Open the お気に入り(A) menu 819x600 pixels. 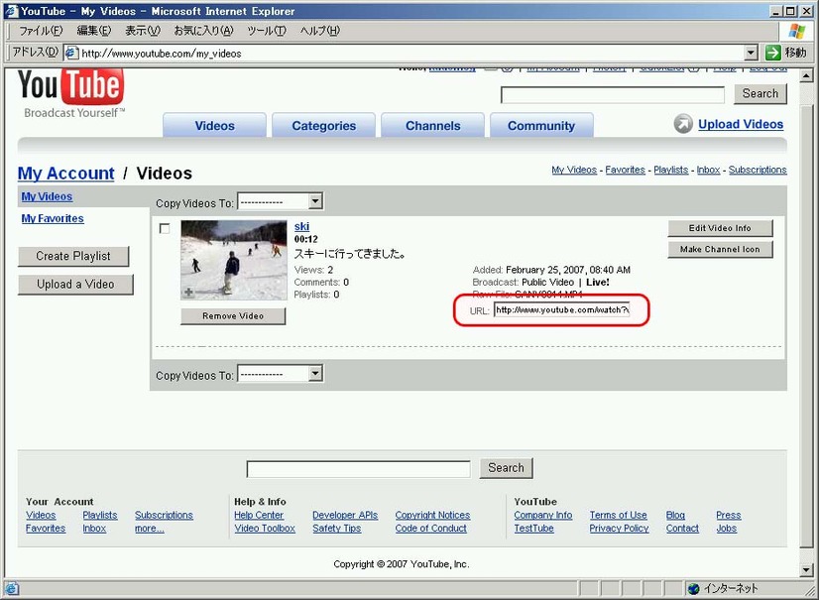(203, 31)
